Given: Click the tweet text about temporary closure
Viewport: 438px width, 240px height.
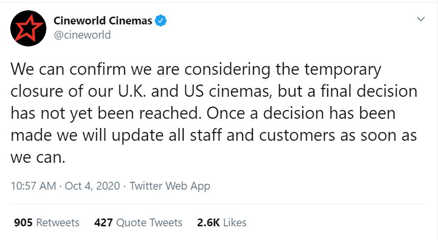Looking at the screenshot, I should click(x=213, y=113).
